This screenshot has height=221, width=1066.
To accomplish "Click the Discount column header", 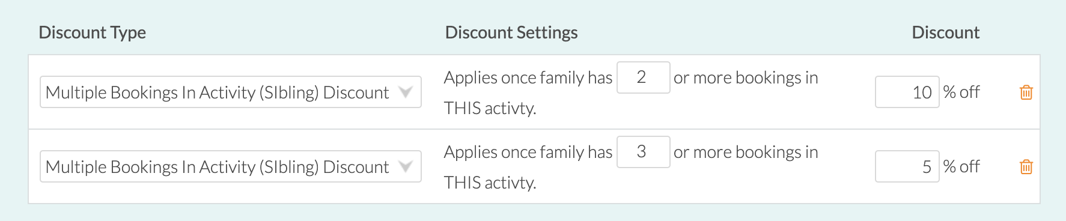I will tap(945, 32).
